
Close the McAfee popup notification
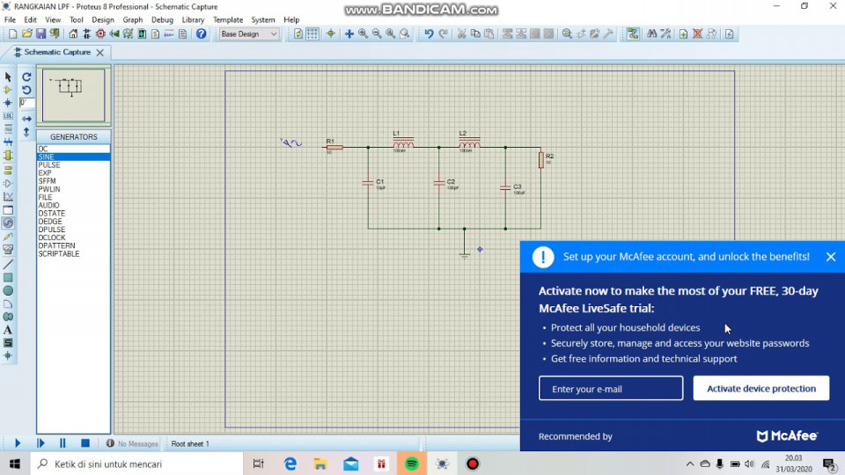pyautogui.click(x=830, y=257)
